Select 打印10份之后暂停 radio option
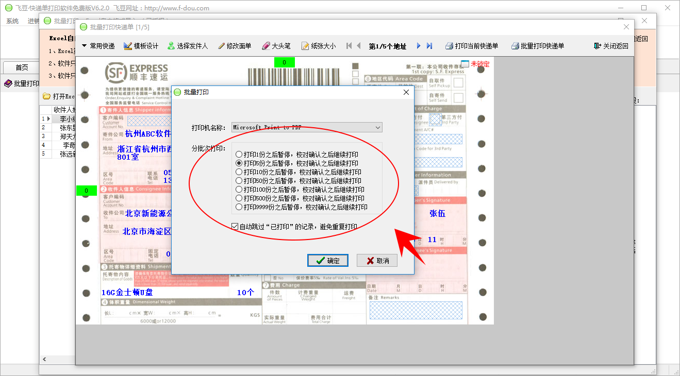680x376 pixels. pyautogui.click(x=239, y=172)
